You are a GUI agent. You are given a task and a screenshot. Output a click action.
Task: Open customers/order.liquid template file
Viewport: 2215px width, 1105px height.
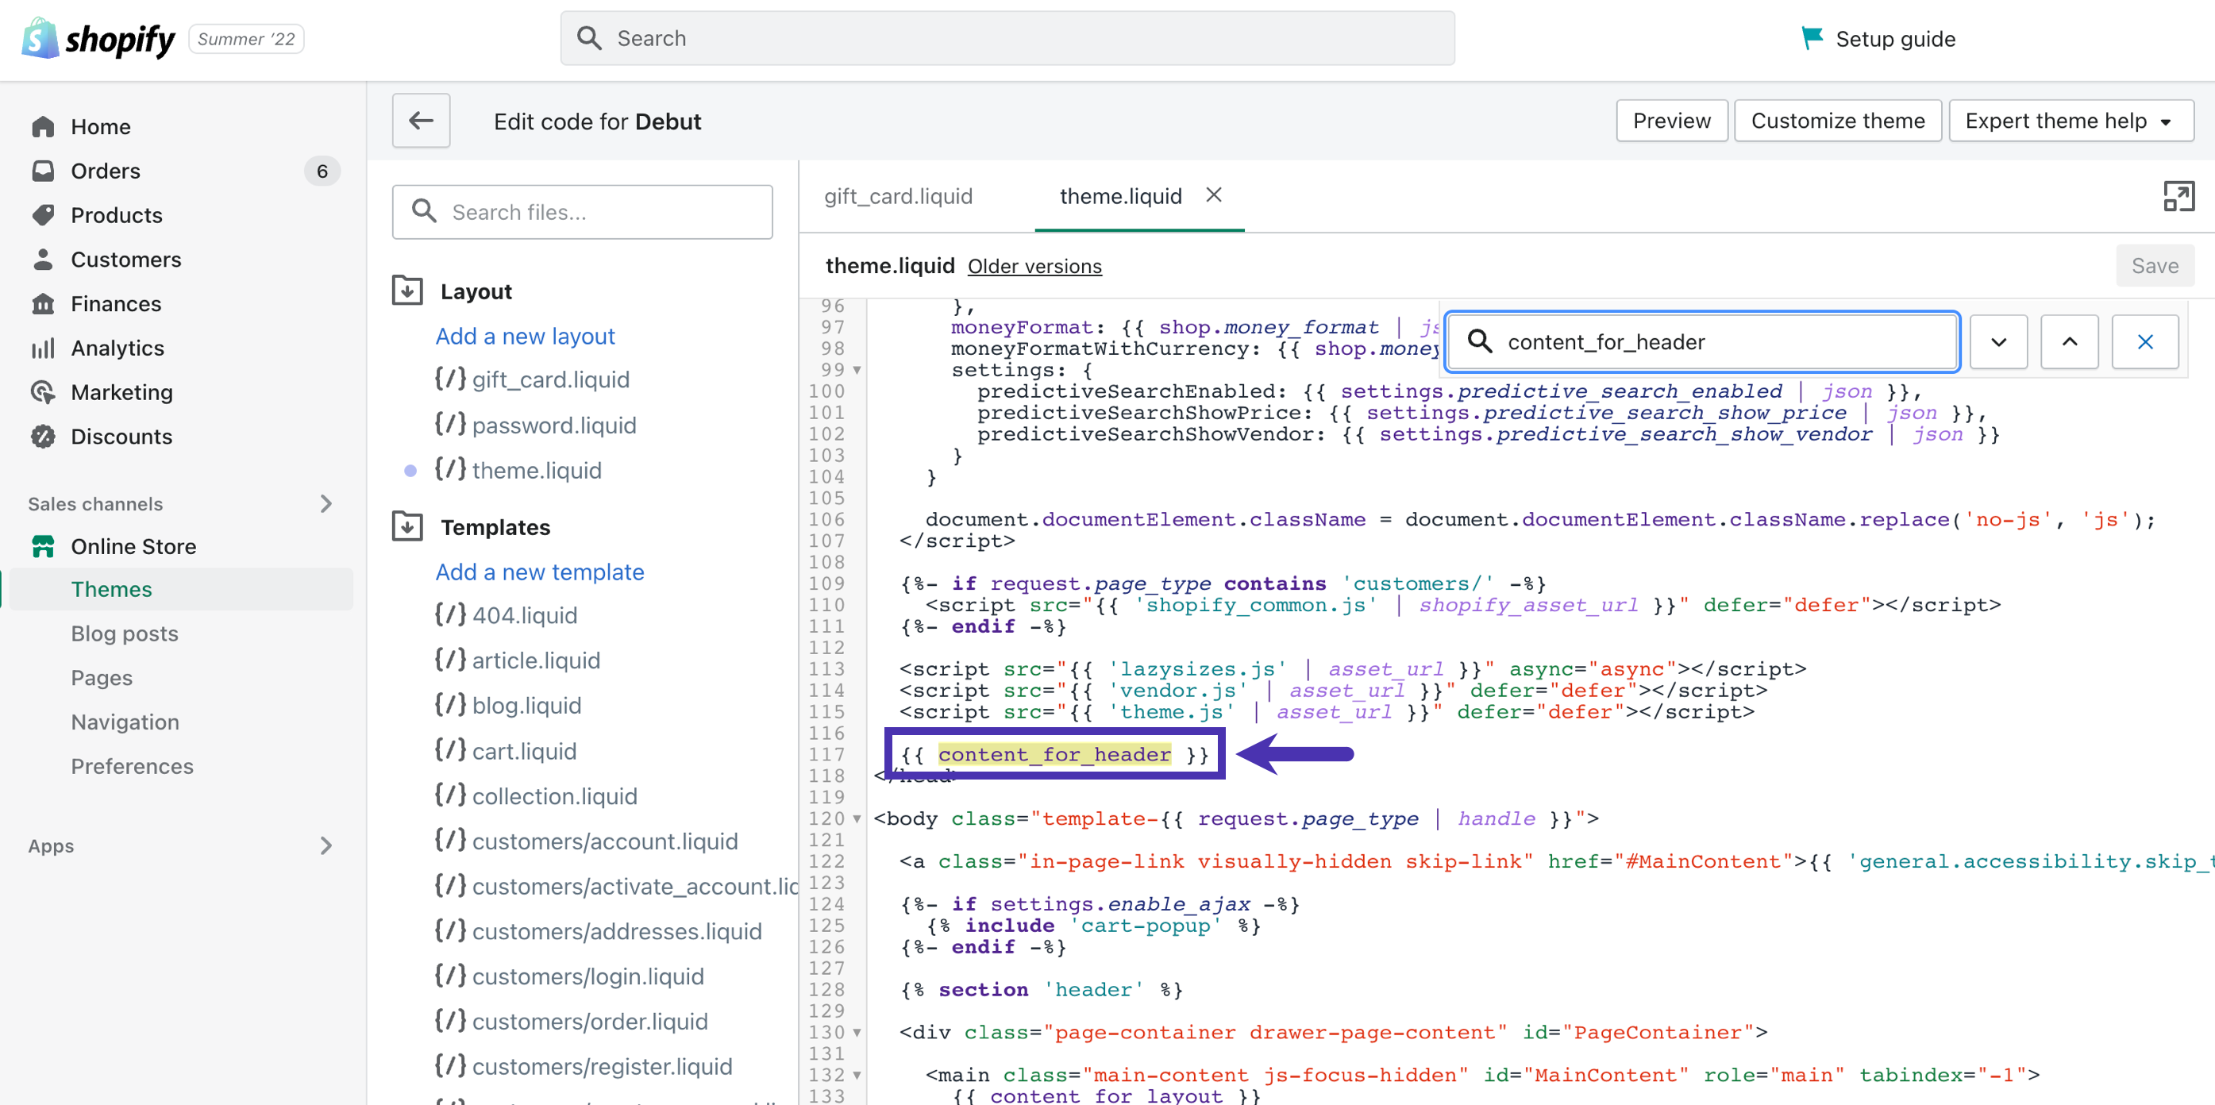pos(590,1021)
